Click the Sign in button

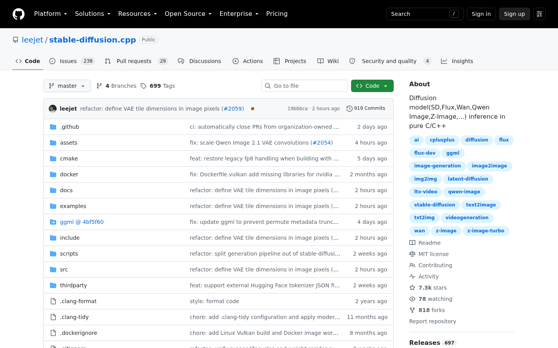pos(481,14)
